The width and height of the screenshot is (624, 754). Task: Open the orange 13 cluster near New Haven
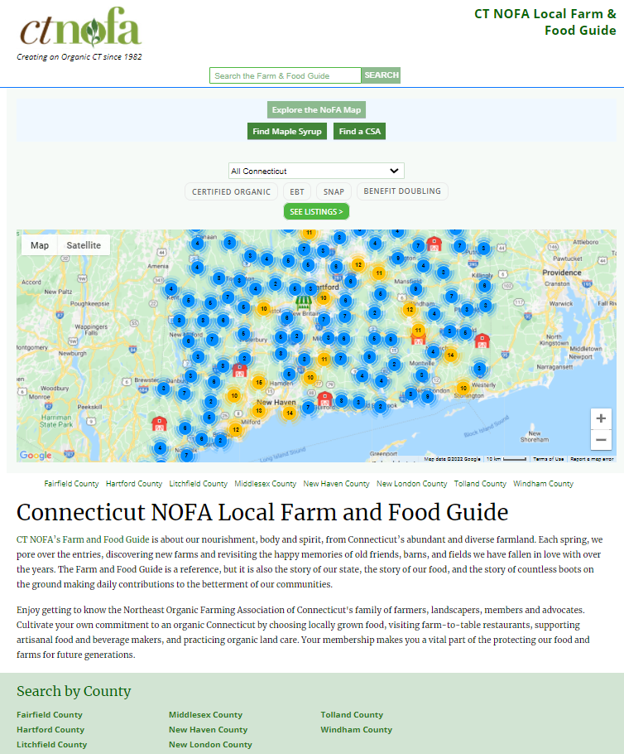[259, 410]
